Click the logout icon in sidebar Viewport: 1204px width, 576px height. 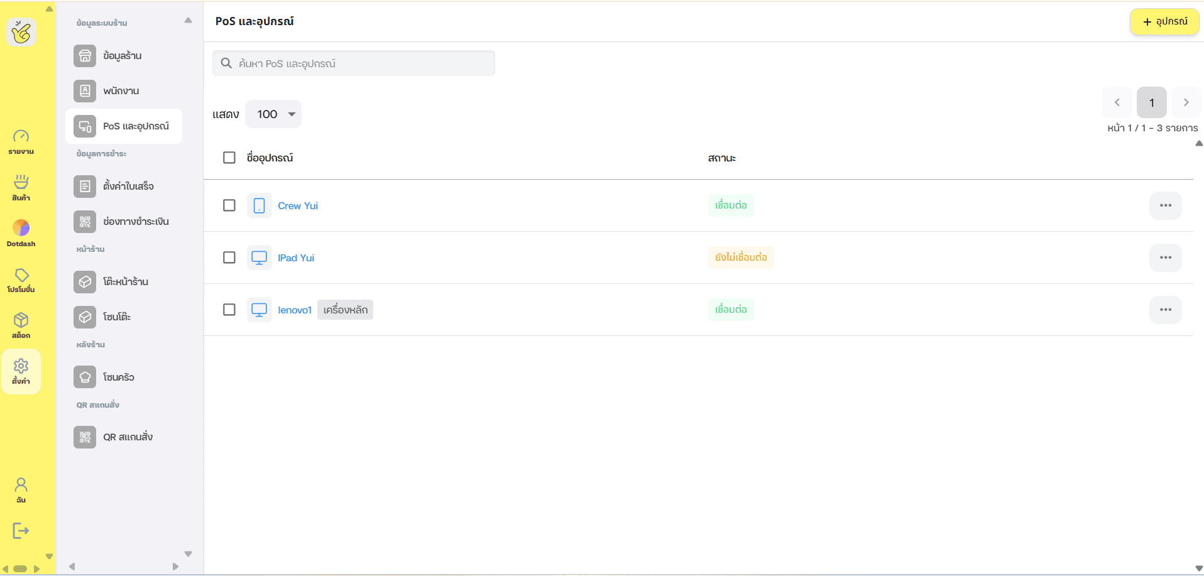pyautogui.click(x=21, y=531)
